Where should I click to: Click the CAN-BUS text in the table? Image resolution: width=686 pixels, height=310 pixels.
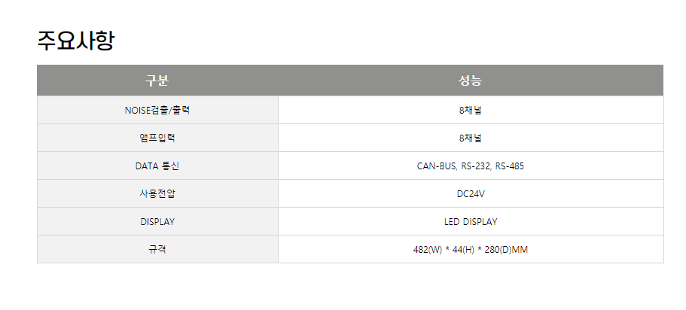[x=437, y=166]
